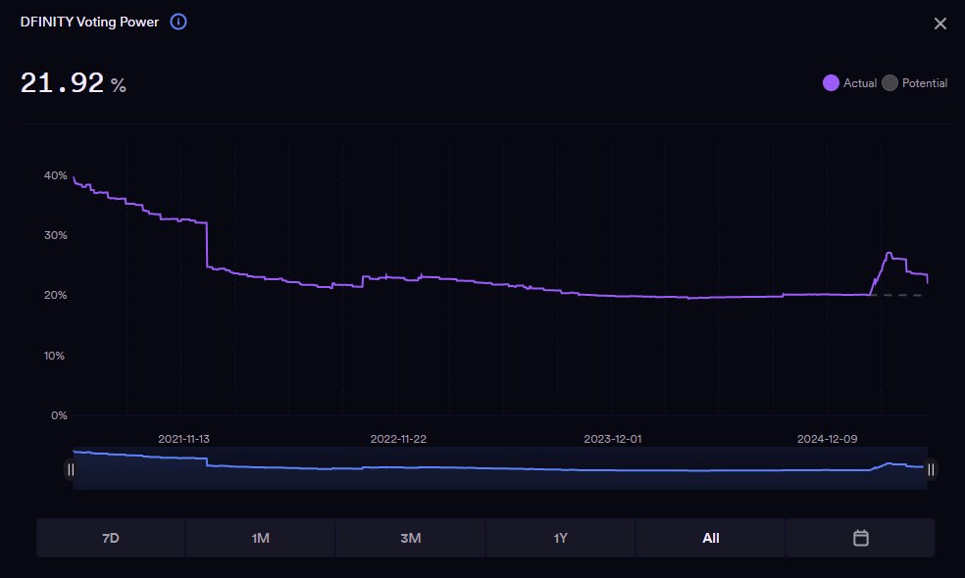This screenshot has width=965, height=578.
Task: Click the 2021-11-13 date label
Action: [183, 439]
